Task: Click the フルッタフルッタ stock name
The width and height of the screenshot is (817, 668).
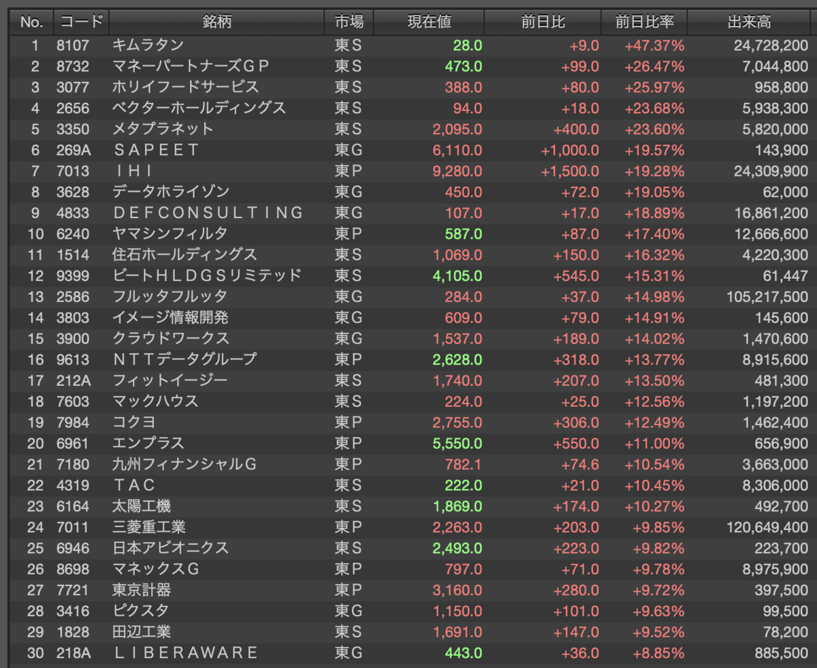Action: point(170,297)
